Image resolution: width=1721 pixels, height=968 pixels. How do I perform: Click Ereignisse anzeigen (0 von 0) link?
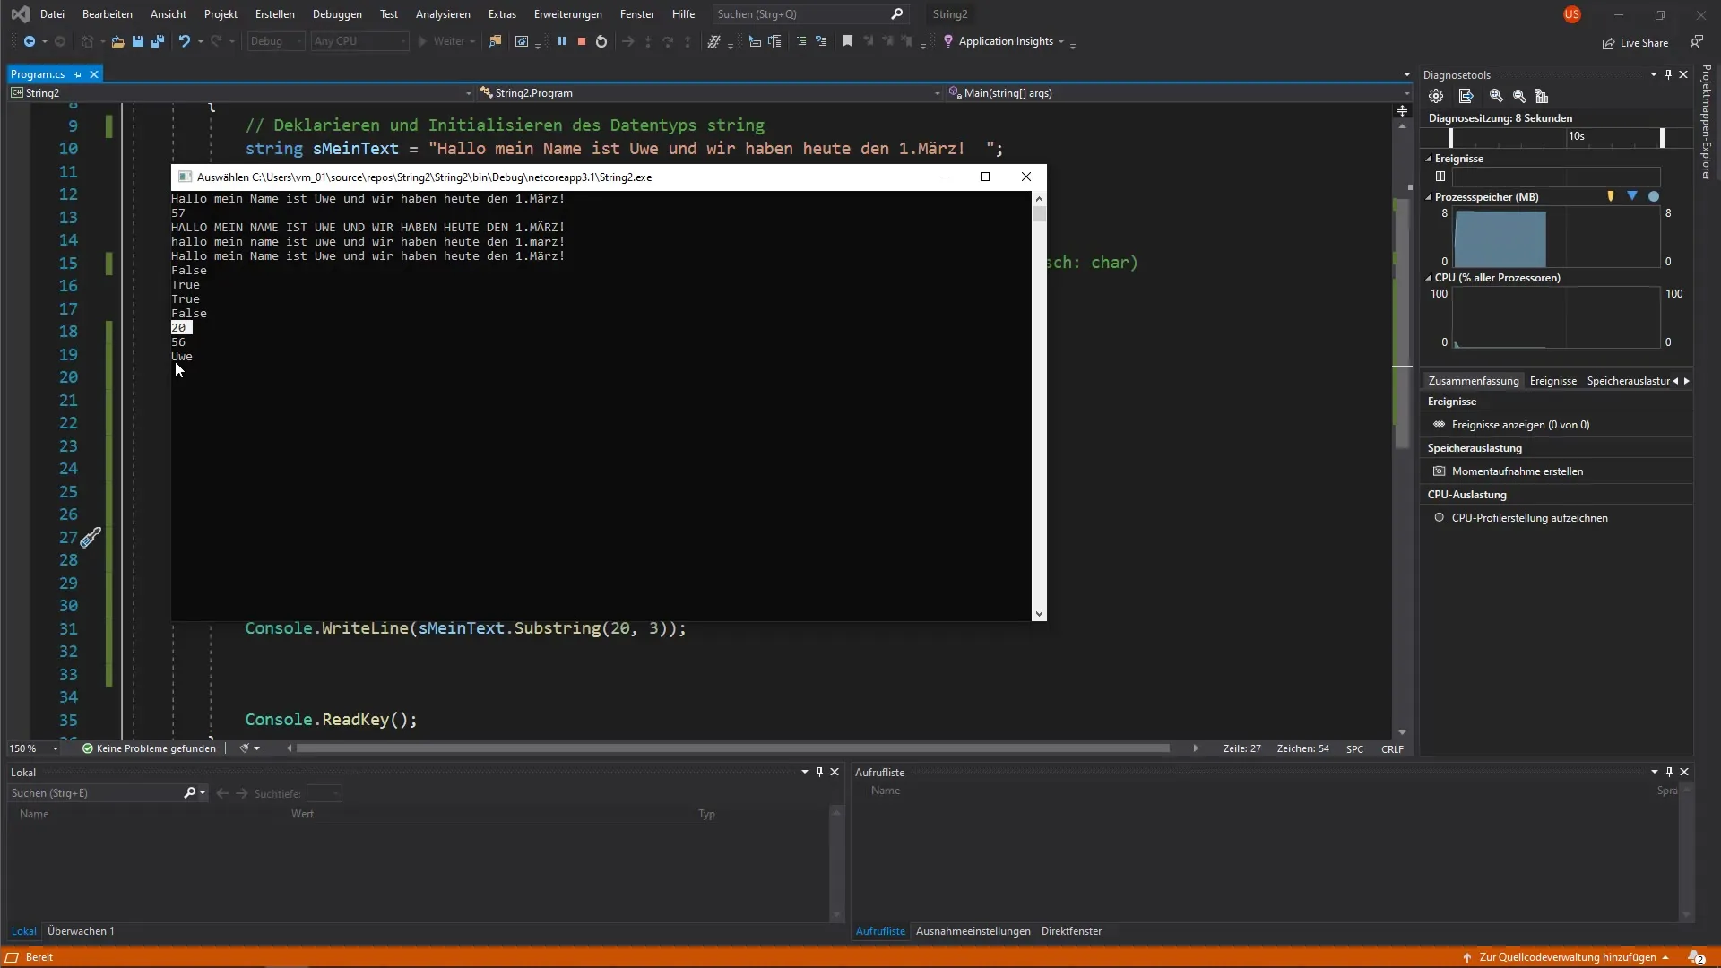click(x=1520, y=425)
